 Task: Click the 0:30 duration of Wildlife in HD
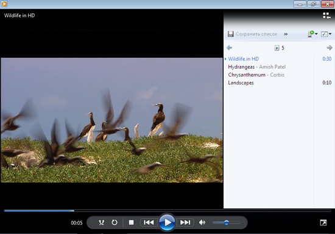point(327,59)
